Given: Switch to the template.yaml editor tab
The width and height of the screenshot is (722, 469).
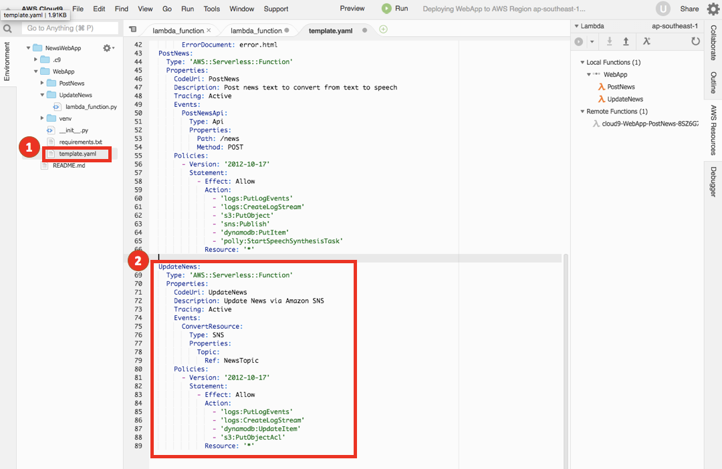Looking at the screenshot, I should coord(331,30).
